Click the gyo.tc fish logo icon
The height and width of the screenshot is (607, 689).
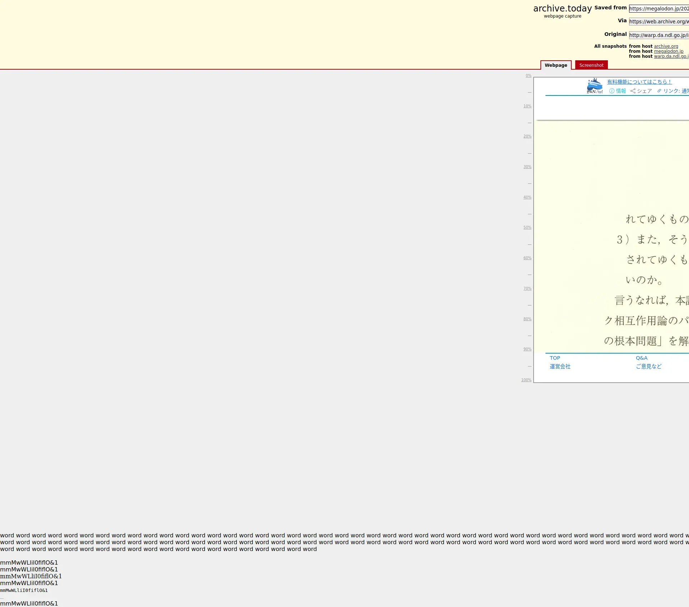click(595, 86)
